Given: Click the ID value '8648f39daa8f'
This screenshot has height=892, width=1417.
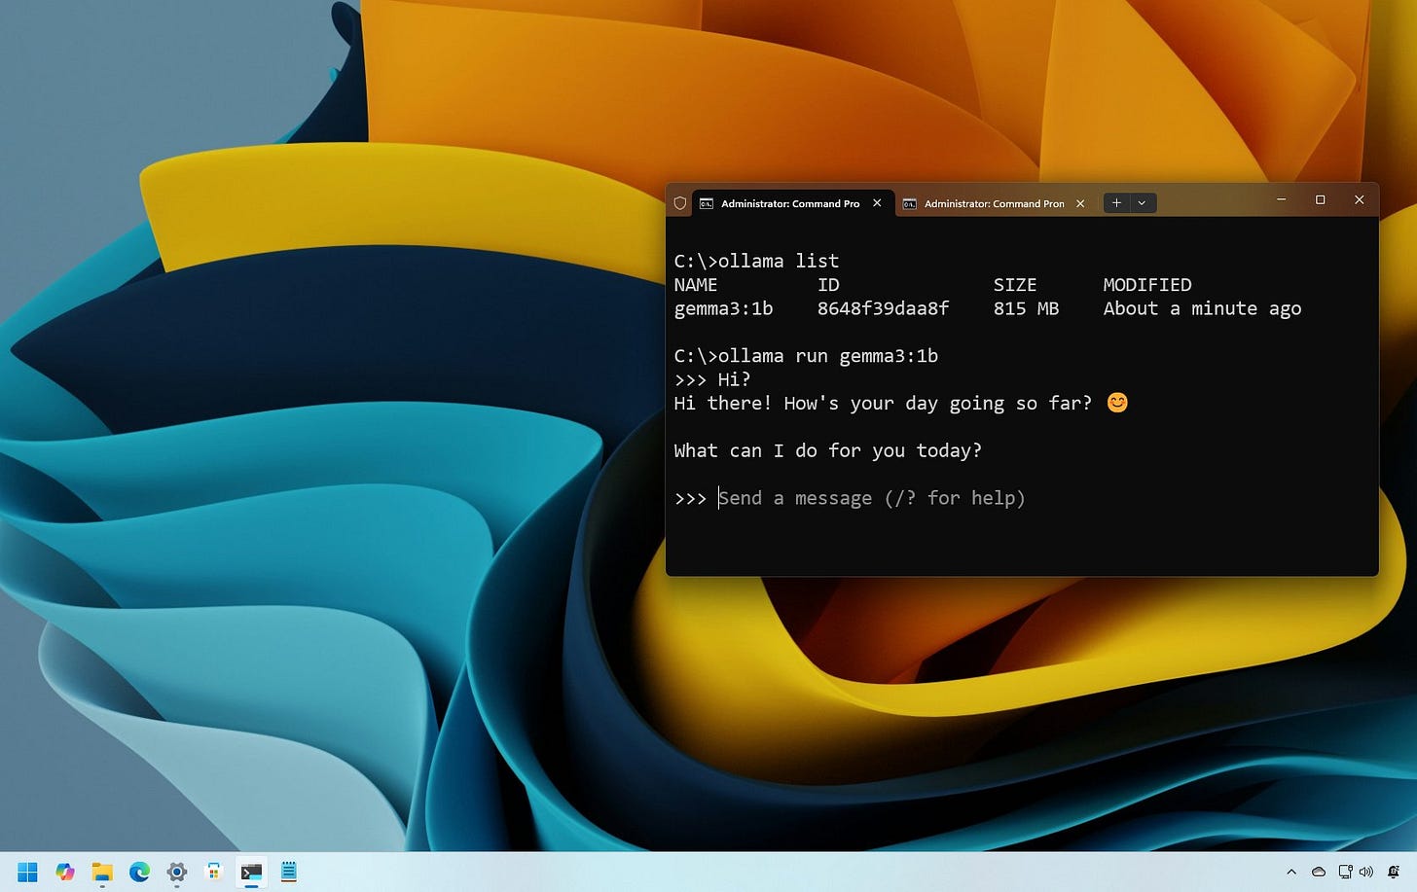Looking at the screenshot, I should (x=883, y=308).
